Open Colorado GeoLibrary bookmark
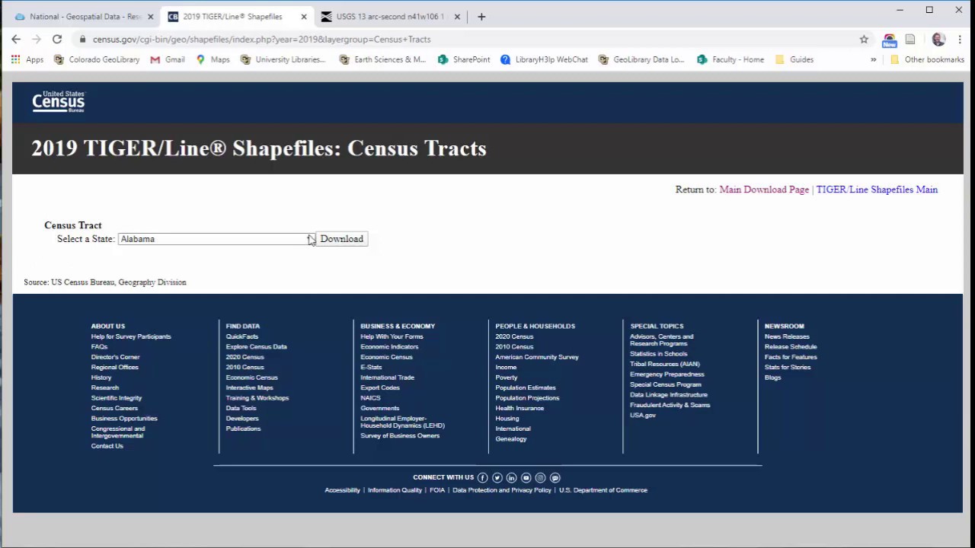The image size is (975, 548). [97, 59]
